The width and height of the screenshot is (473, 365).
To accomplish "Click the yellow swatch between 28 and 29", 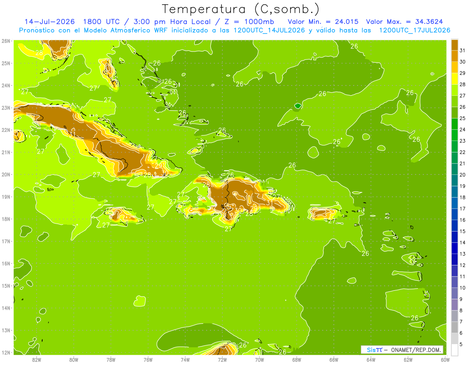I will [454, 79].
